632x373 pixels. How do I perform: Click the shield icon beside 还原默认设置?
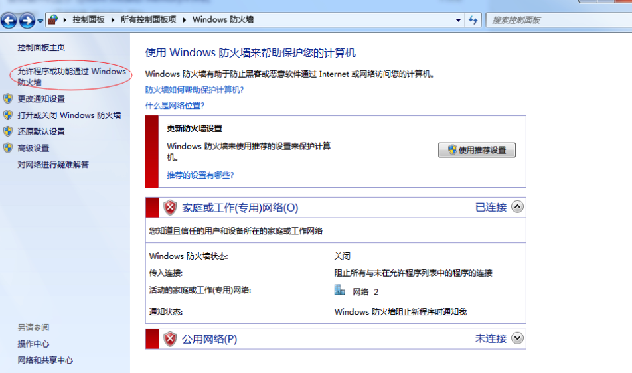click(8, 131)
